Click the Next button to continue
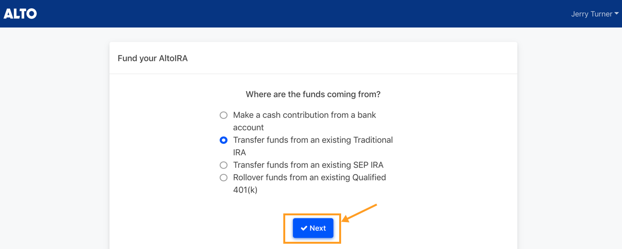The image size is (622, 249). (313, 228)
